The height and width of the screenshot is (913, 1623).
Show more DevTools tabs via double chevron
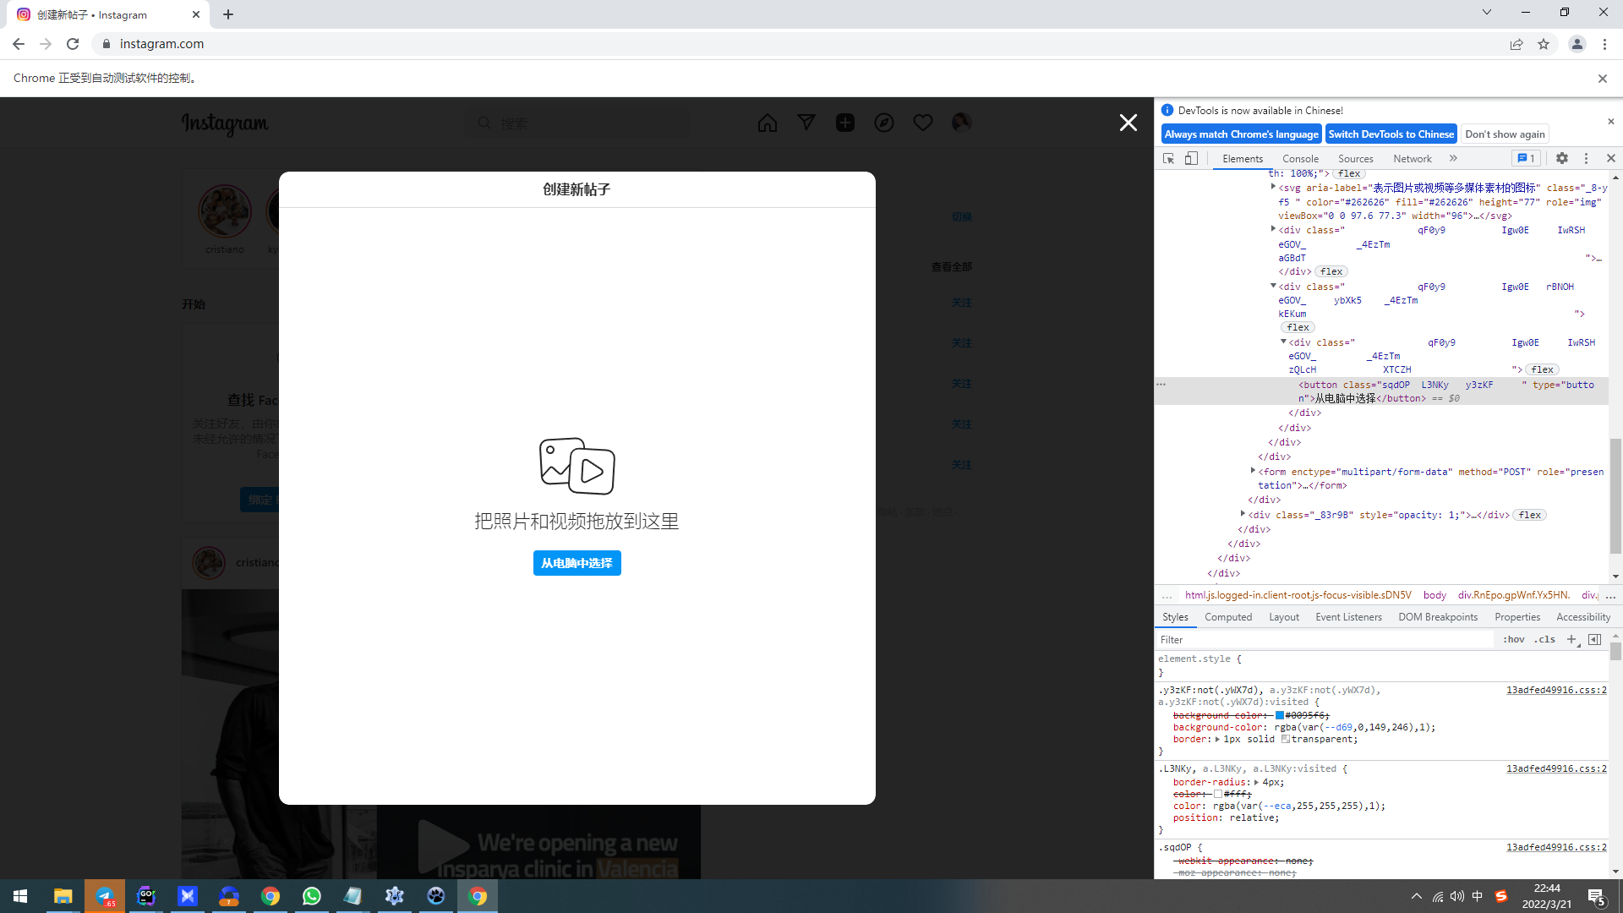pyautogui.click(x=1453, y=158)
